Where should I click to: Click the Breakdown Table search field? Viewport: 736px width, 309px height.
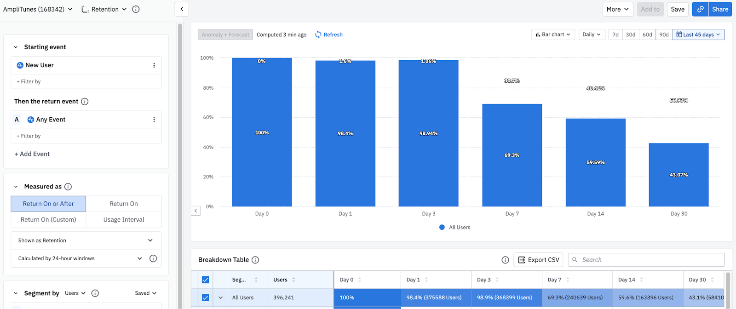[x=649, y=260]
